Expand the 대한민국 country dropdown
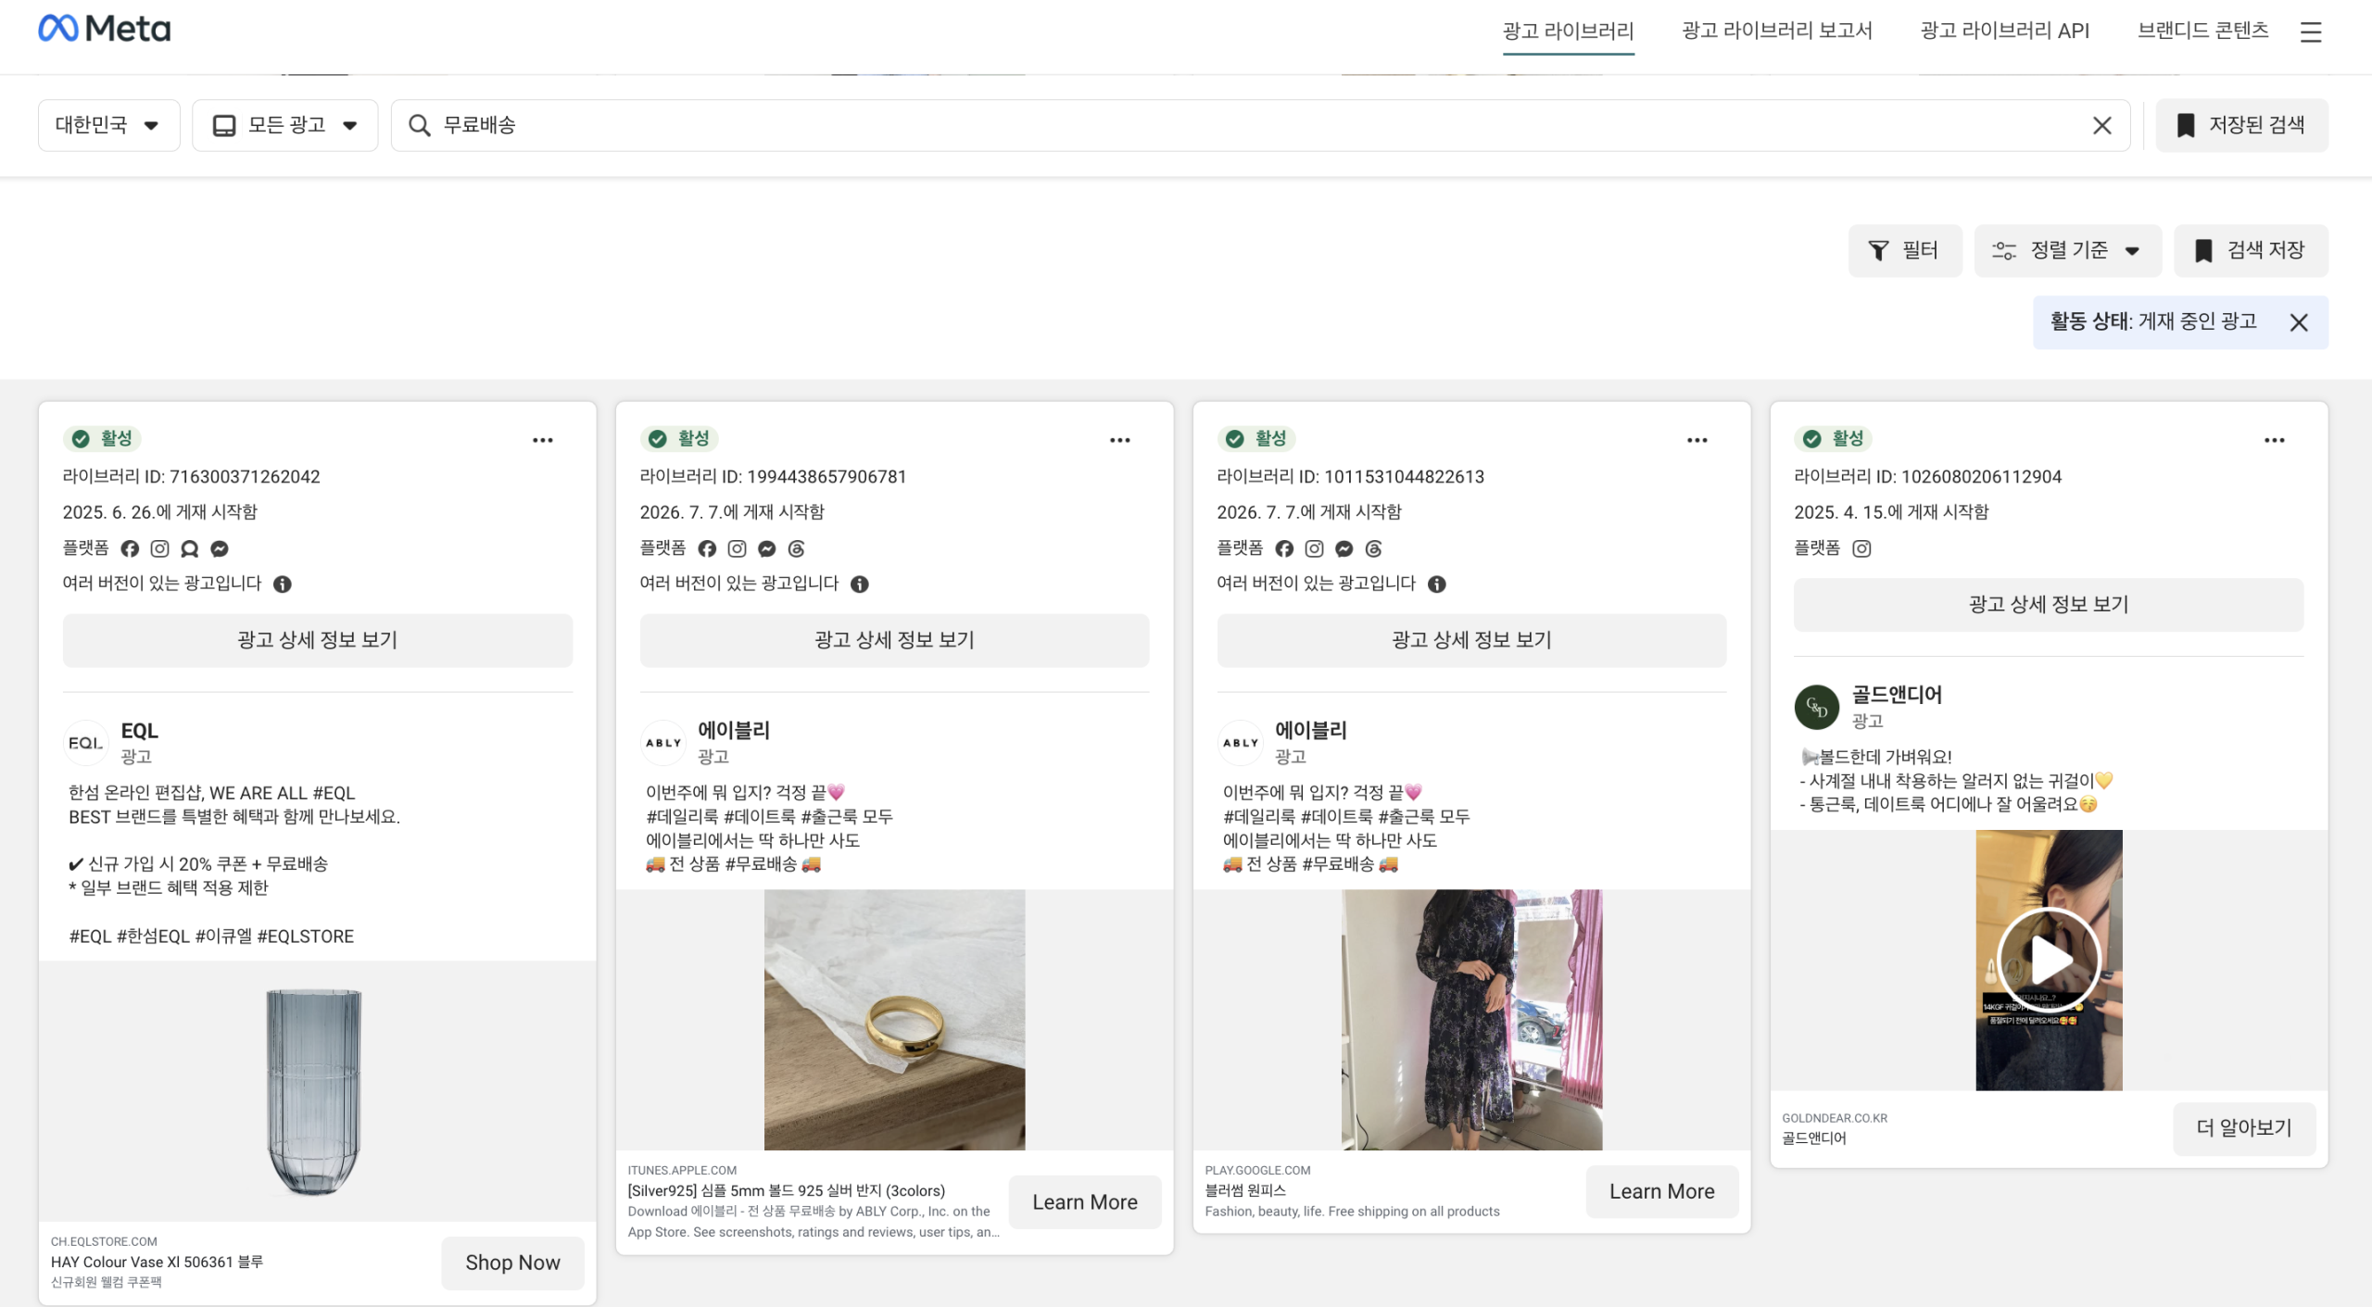Image resolution: width=2372 pixels, height=1307 pixels. point(108,125)
